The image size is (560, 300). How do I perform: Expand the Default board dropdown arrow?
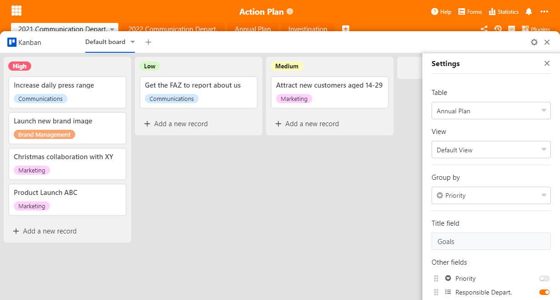(x=133, y=42)
